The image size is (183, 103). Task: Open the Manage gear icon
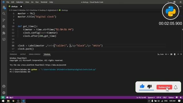4,93
